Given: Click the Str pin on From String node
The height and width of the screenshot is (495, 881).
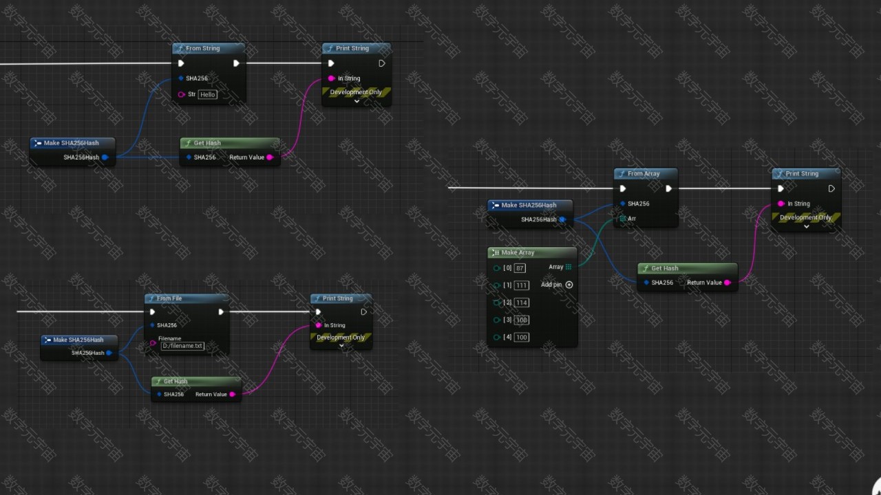Looking at the screenshot, I should coord(182,94).
